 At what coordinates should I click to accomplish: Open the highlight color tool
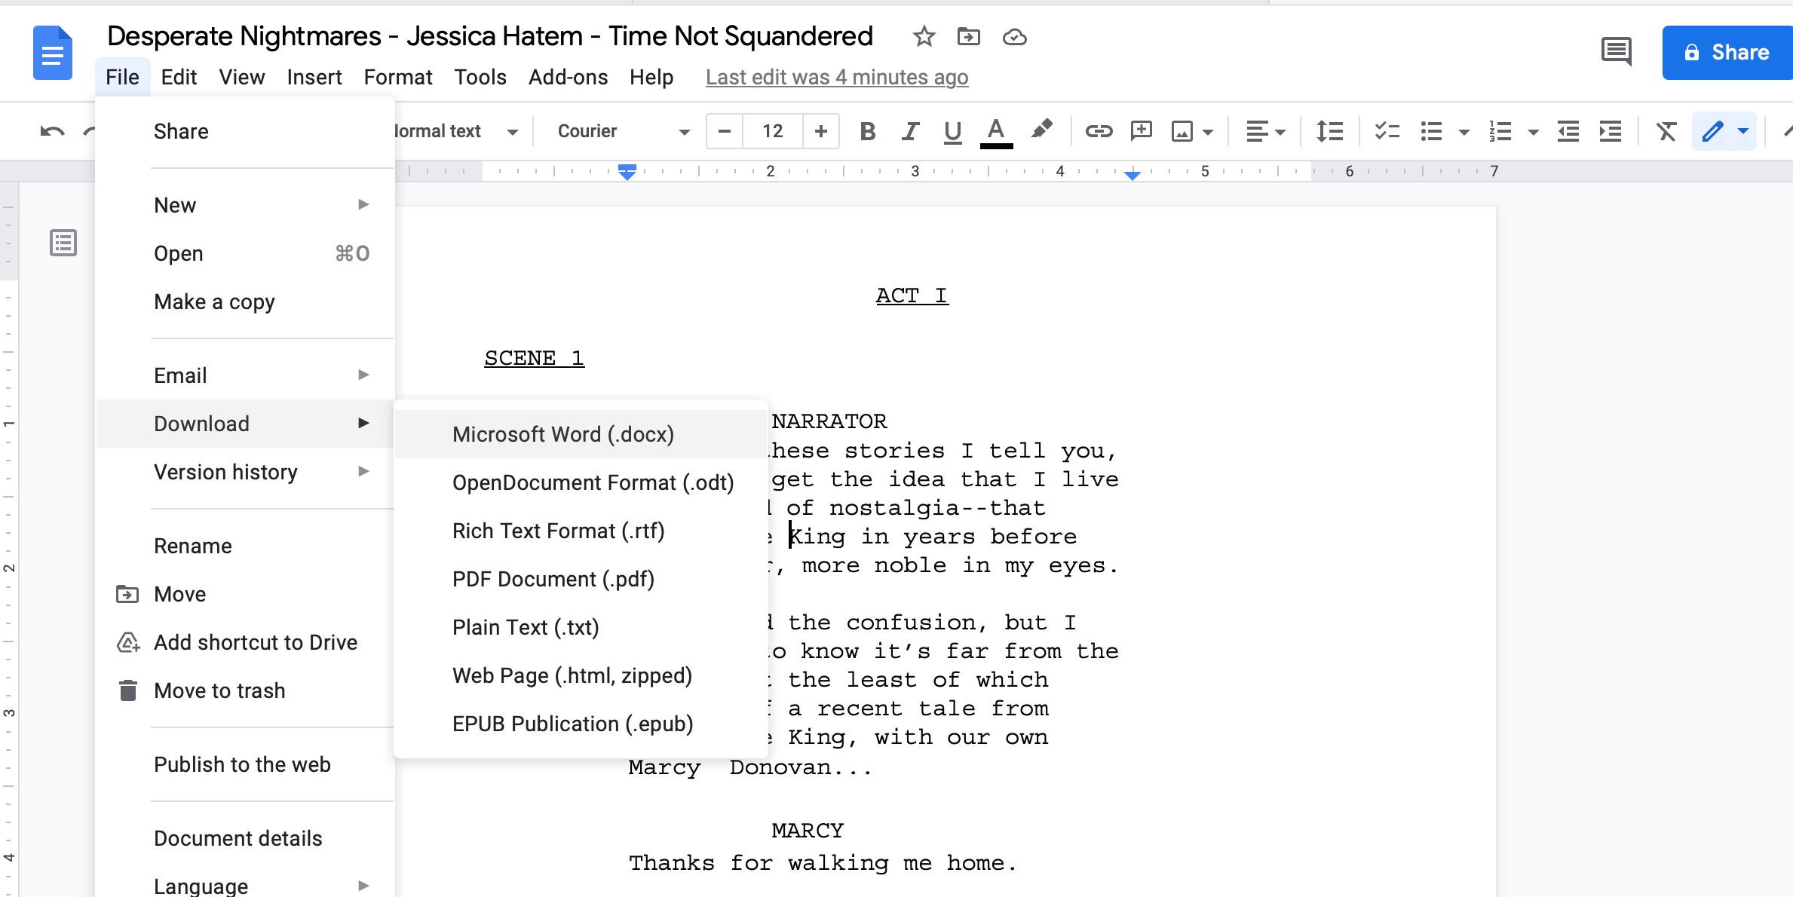point(1041,130)
